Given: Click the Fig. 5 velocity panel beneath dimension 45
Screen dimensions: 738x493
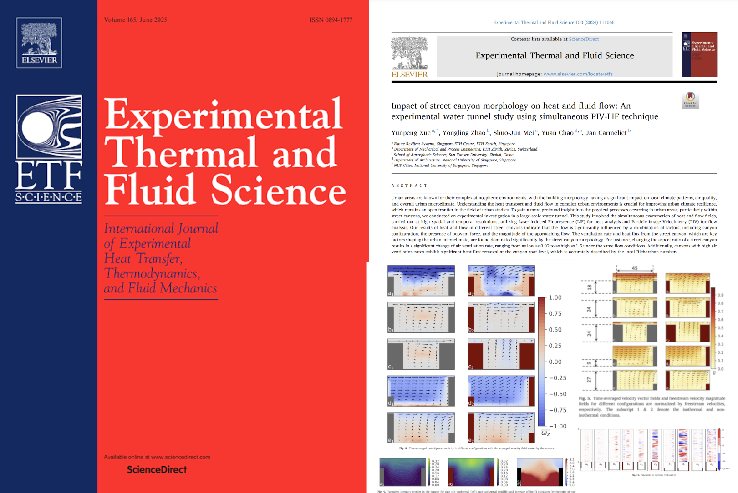Looking at the screenshot, I should point(635,283).
